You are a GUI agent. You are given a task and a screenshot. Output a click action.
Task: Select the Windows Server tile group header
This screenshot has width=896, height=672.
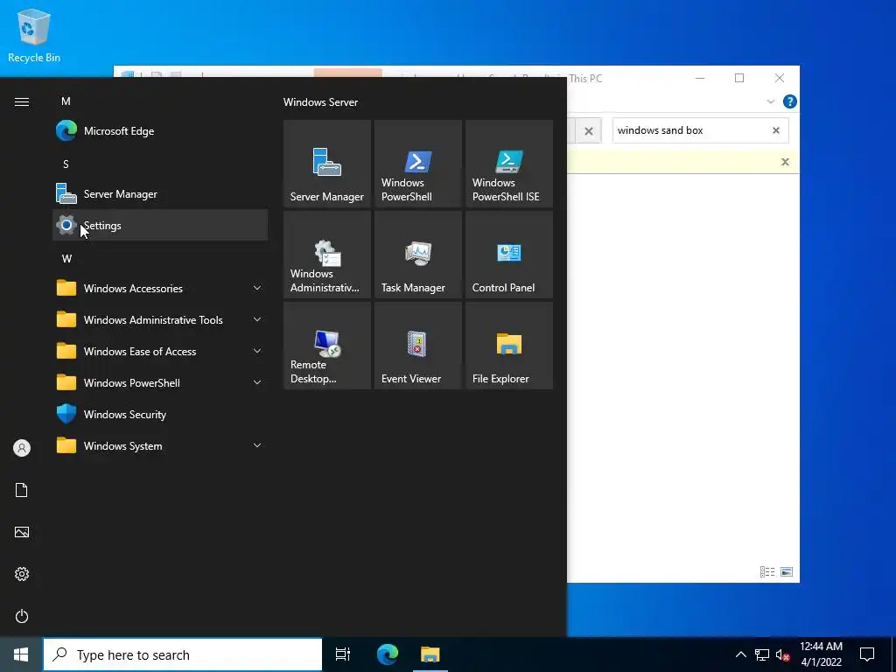320,102
